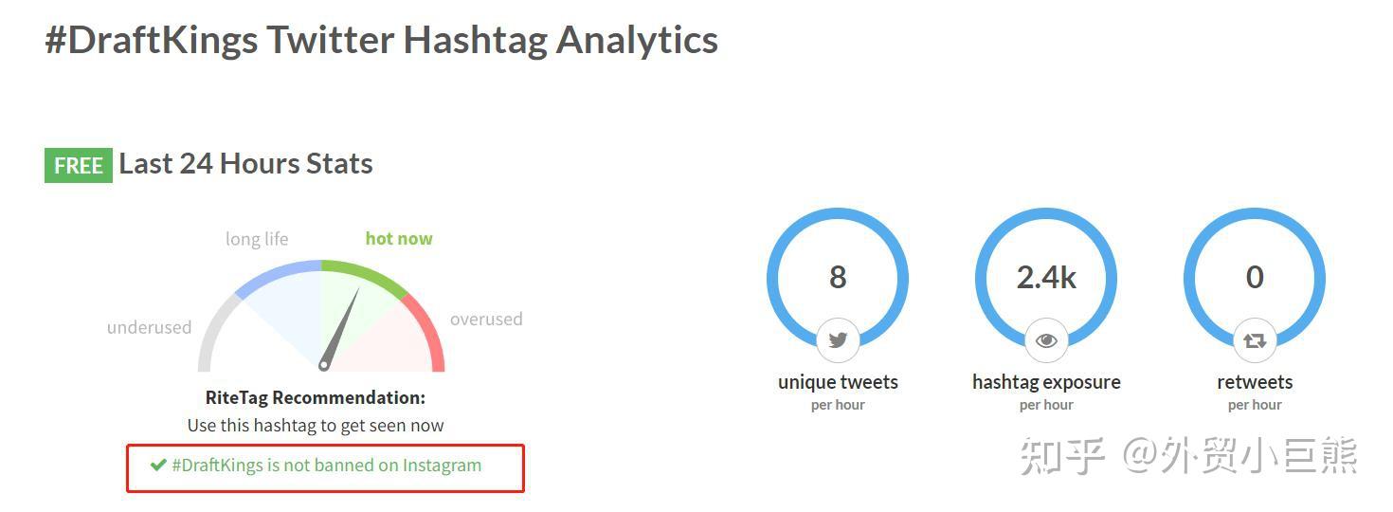This screenshot has width=1393, height=512.
Task: Click the green checkmark icon
Action: click(158, 465)
